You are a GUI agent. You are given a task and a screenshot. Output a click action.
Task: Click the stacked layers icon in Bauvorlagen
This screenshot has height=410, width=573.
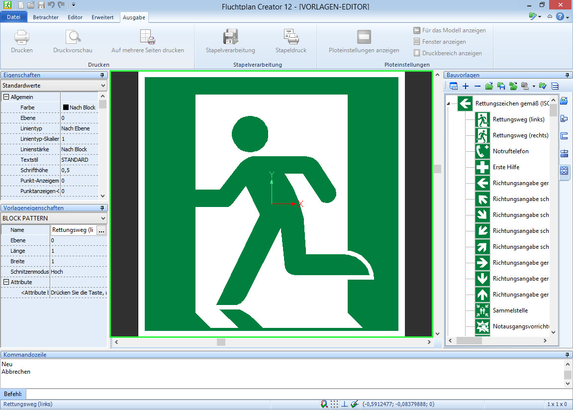pyautogui.click(x=555, y=86)
